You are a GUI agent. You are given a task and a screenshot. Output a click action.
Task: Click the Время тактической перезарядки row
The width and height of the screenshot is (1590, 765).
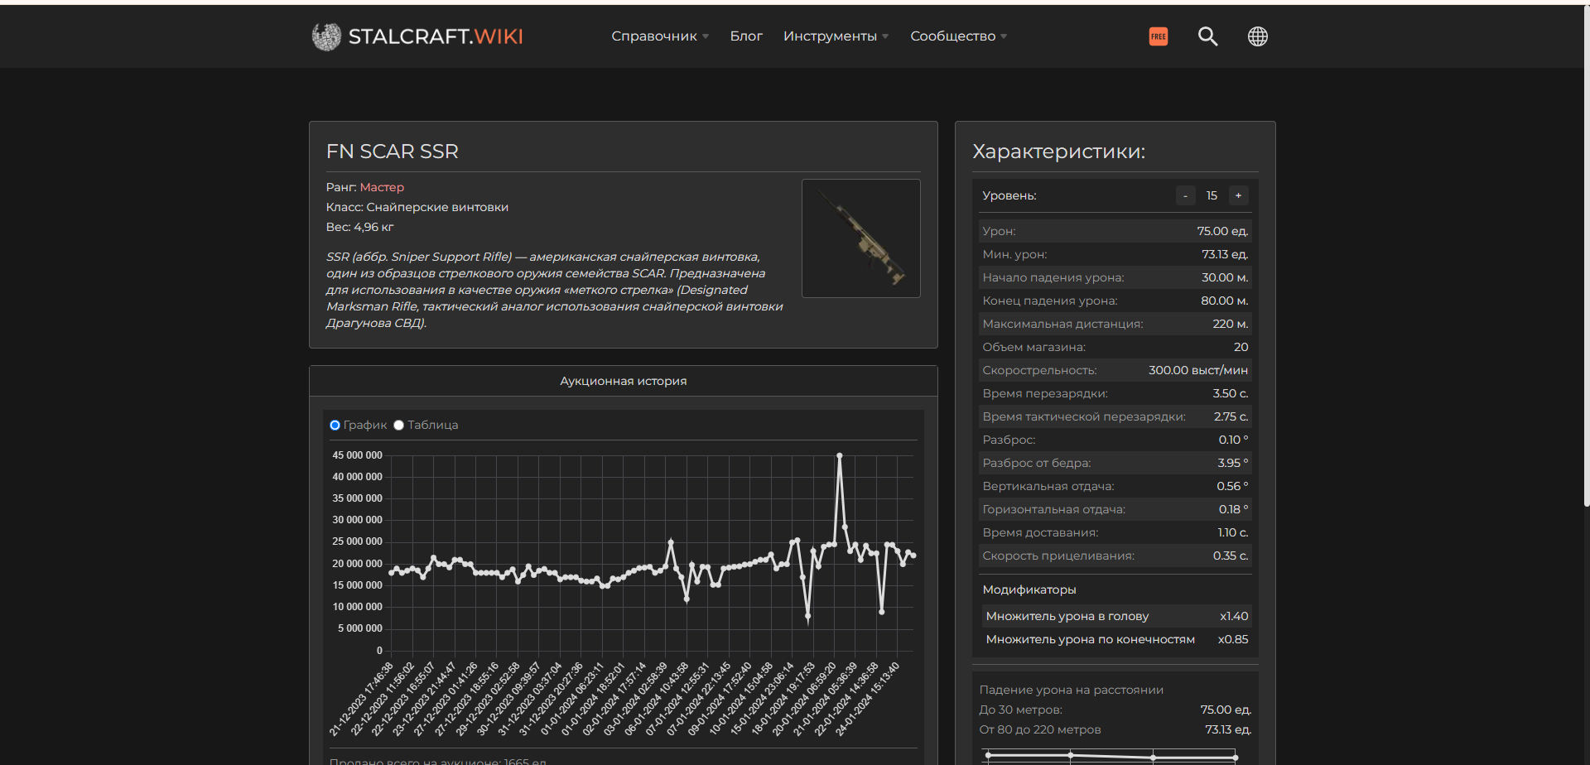pyautogui.click(x=1115, y=416)
